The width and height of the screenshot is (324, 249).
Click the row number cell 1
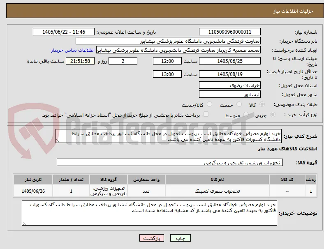[310, 191]
